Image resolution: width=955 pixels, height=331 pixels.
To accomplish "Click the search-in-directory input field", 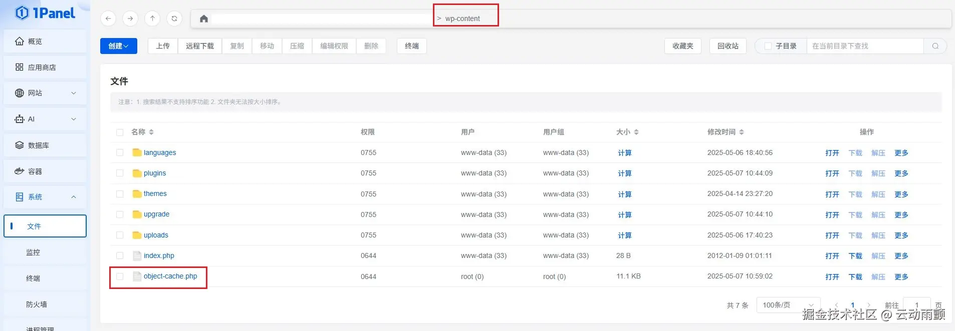I will point(865,46).
